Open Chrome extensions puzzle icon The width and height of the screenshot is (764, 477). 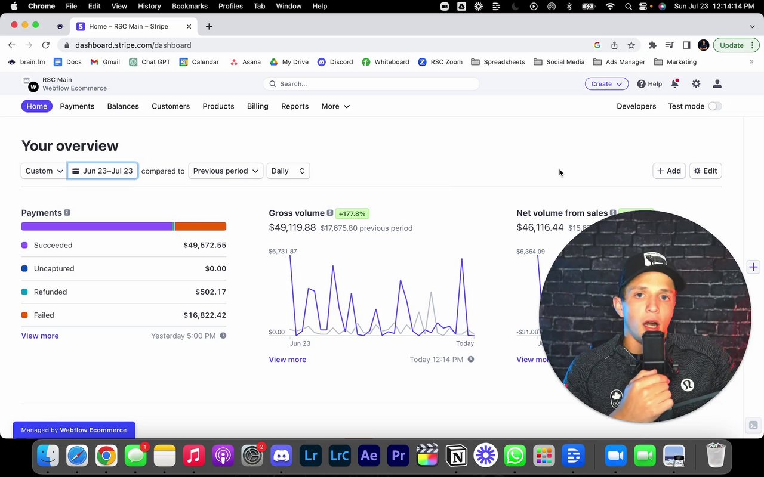tap(652, 45)
